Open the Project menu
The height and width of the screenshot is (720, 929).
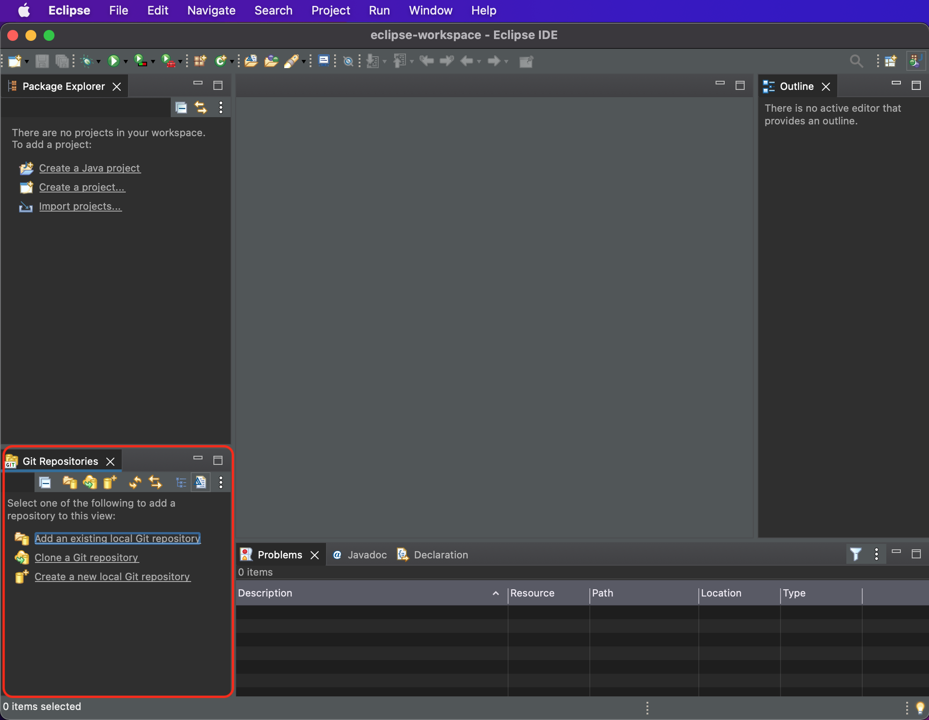pyautogui.click(x=331, y=10)
